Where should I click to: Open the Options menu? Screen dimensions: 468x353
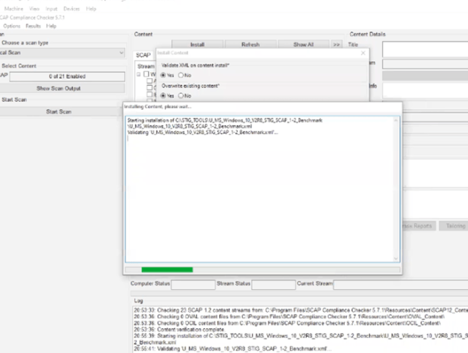pyautogui.click(x=11, y=26)
